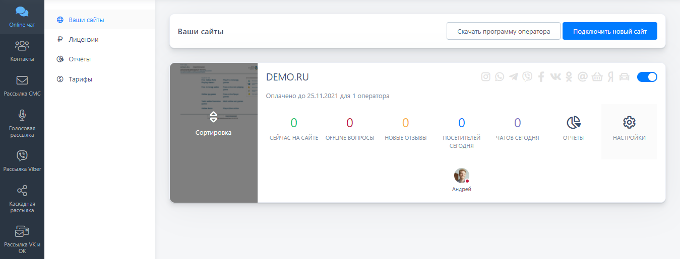Viewport: 680px width, 259px height.
Task: Click Скачать программу оператора button
Action: click(503, 31)
